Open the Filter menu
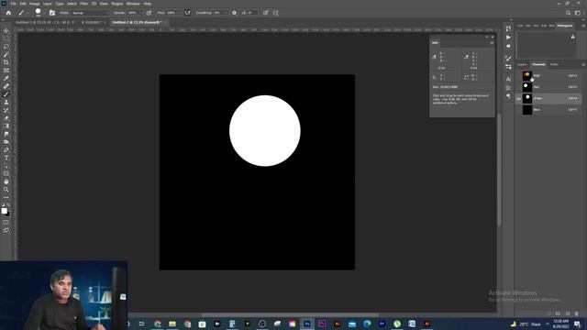 pos(83,4)
